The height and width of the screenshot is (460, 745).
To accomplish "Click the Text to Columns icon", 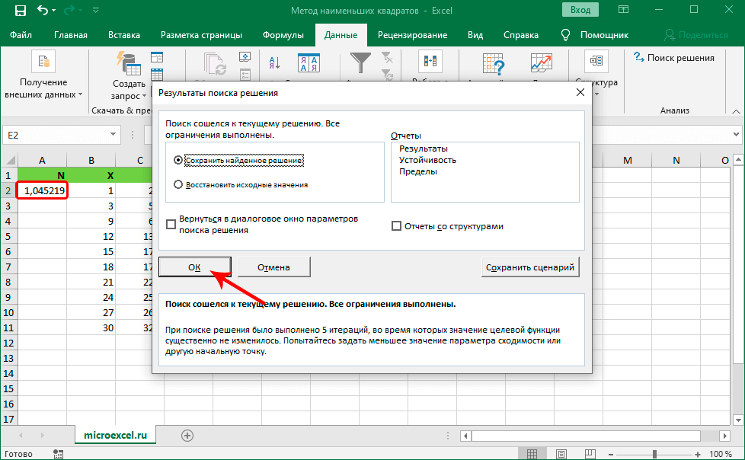I will (429, 62).
